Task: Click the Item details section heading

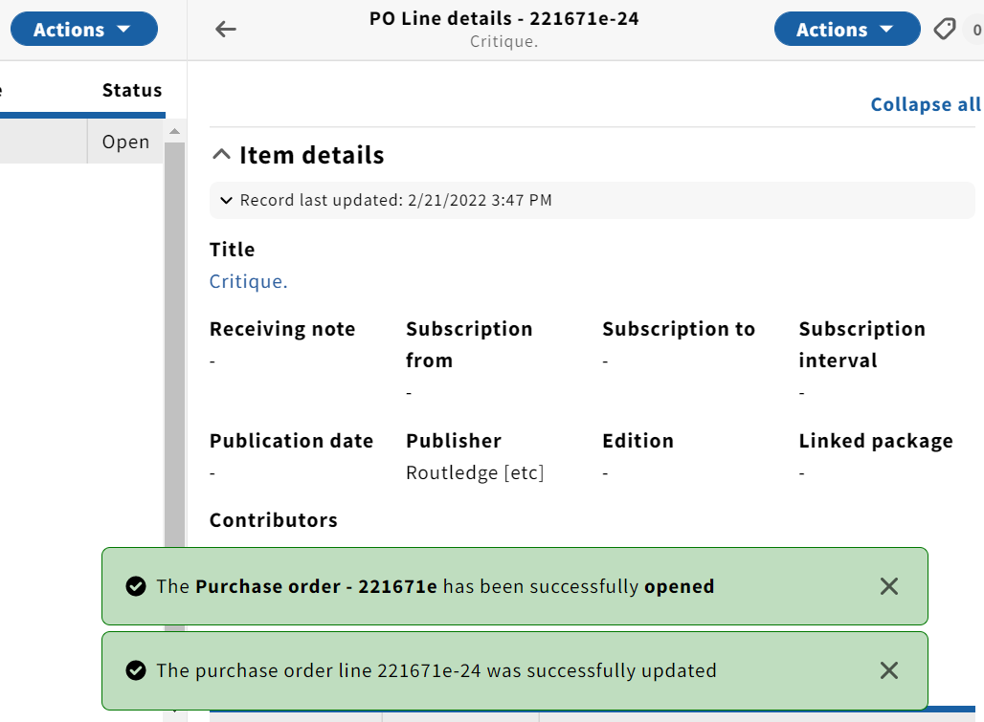Action: (x=311, y=155)
